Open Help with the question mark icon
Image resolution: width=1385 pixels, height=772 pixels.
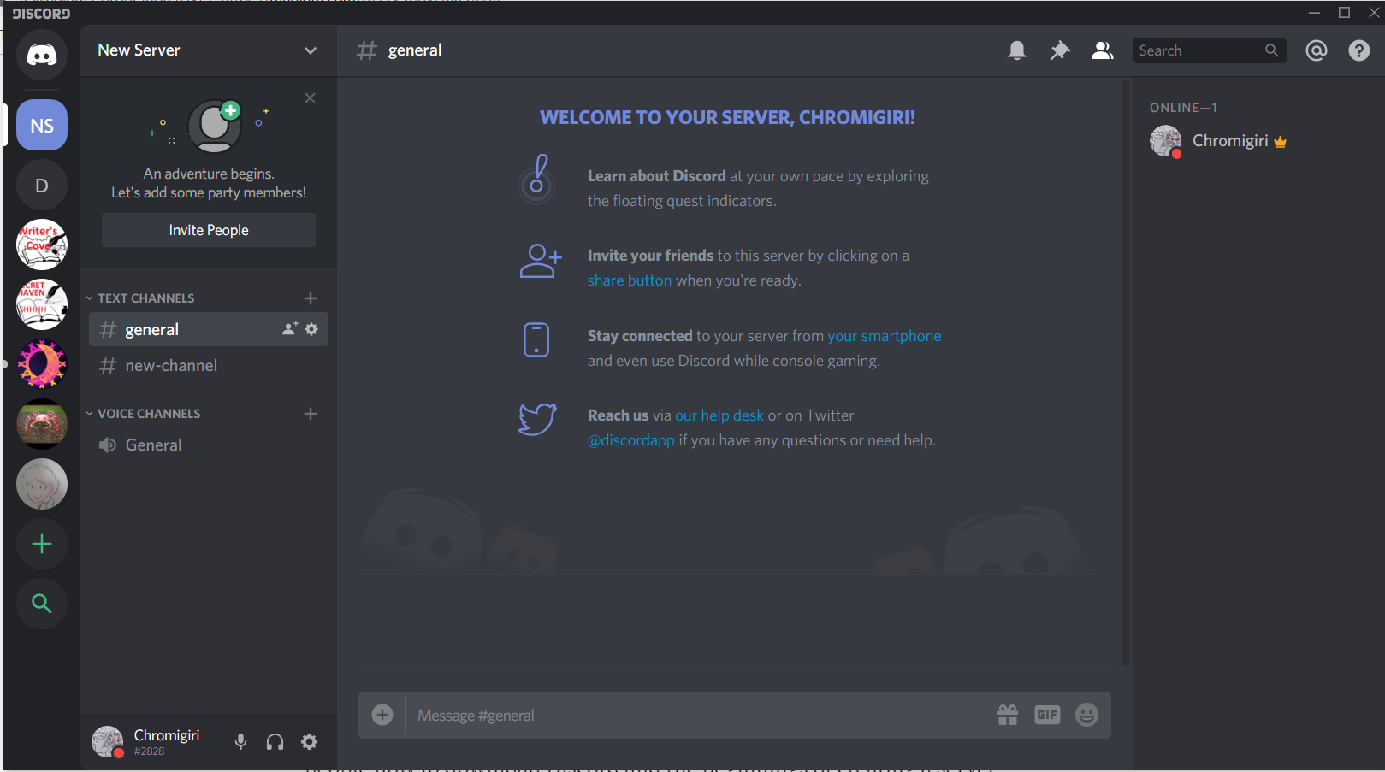pos(1359,50)
